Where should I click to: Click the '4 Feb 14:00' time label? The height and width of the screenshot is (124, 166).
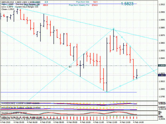tap(138, 122)
